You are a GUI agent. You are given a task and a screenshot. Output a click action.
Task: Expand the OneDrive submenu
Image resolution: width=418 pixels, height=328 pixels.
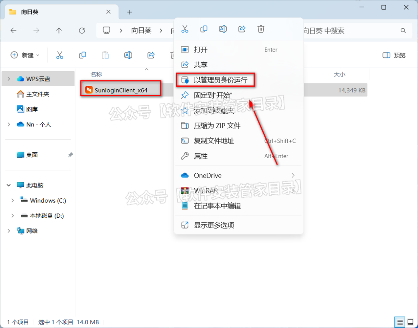click(238, 175)
